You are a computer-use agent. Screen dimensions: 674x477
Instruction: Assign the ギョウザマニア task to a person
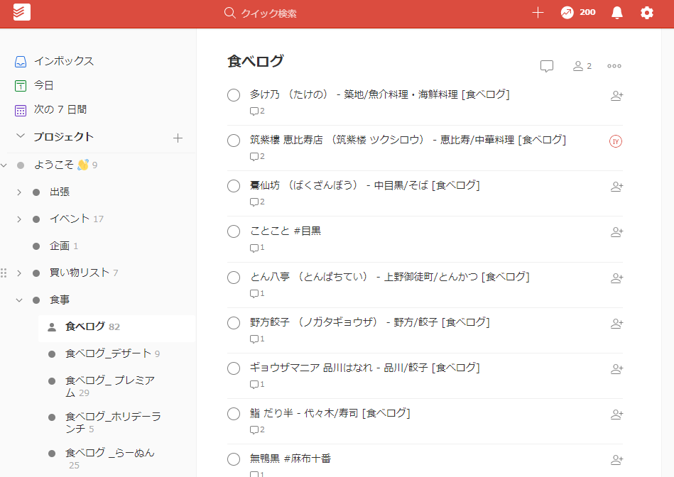point(616,368)
